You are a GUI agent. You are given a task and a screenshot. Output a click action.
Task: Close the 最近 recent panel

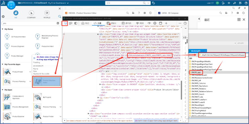(x=244, y=19)
